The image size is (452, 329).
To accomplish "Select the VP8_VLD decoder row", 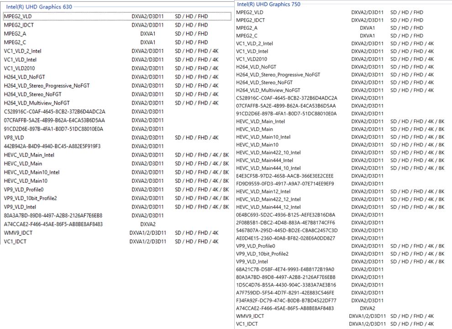I will click(117, 138).
